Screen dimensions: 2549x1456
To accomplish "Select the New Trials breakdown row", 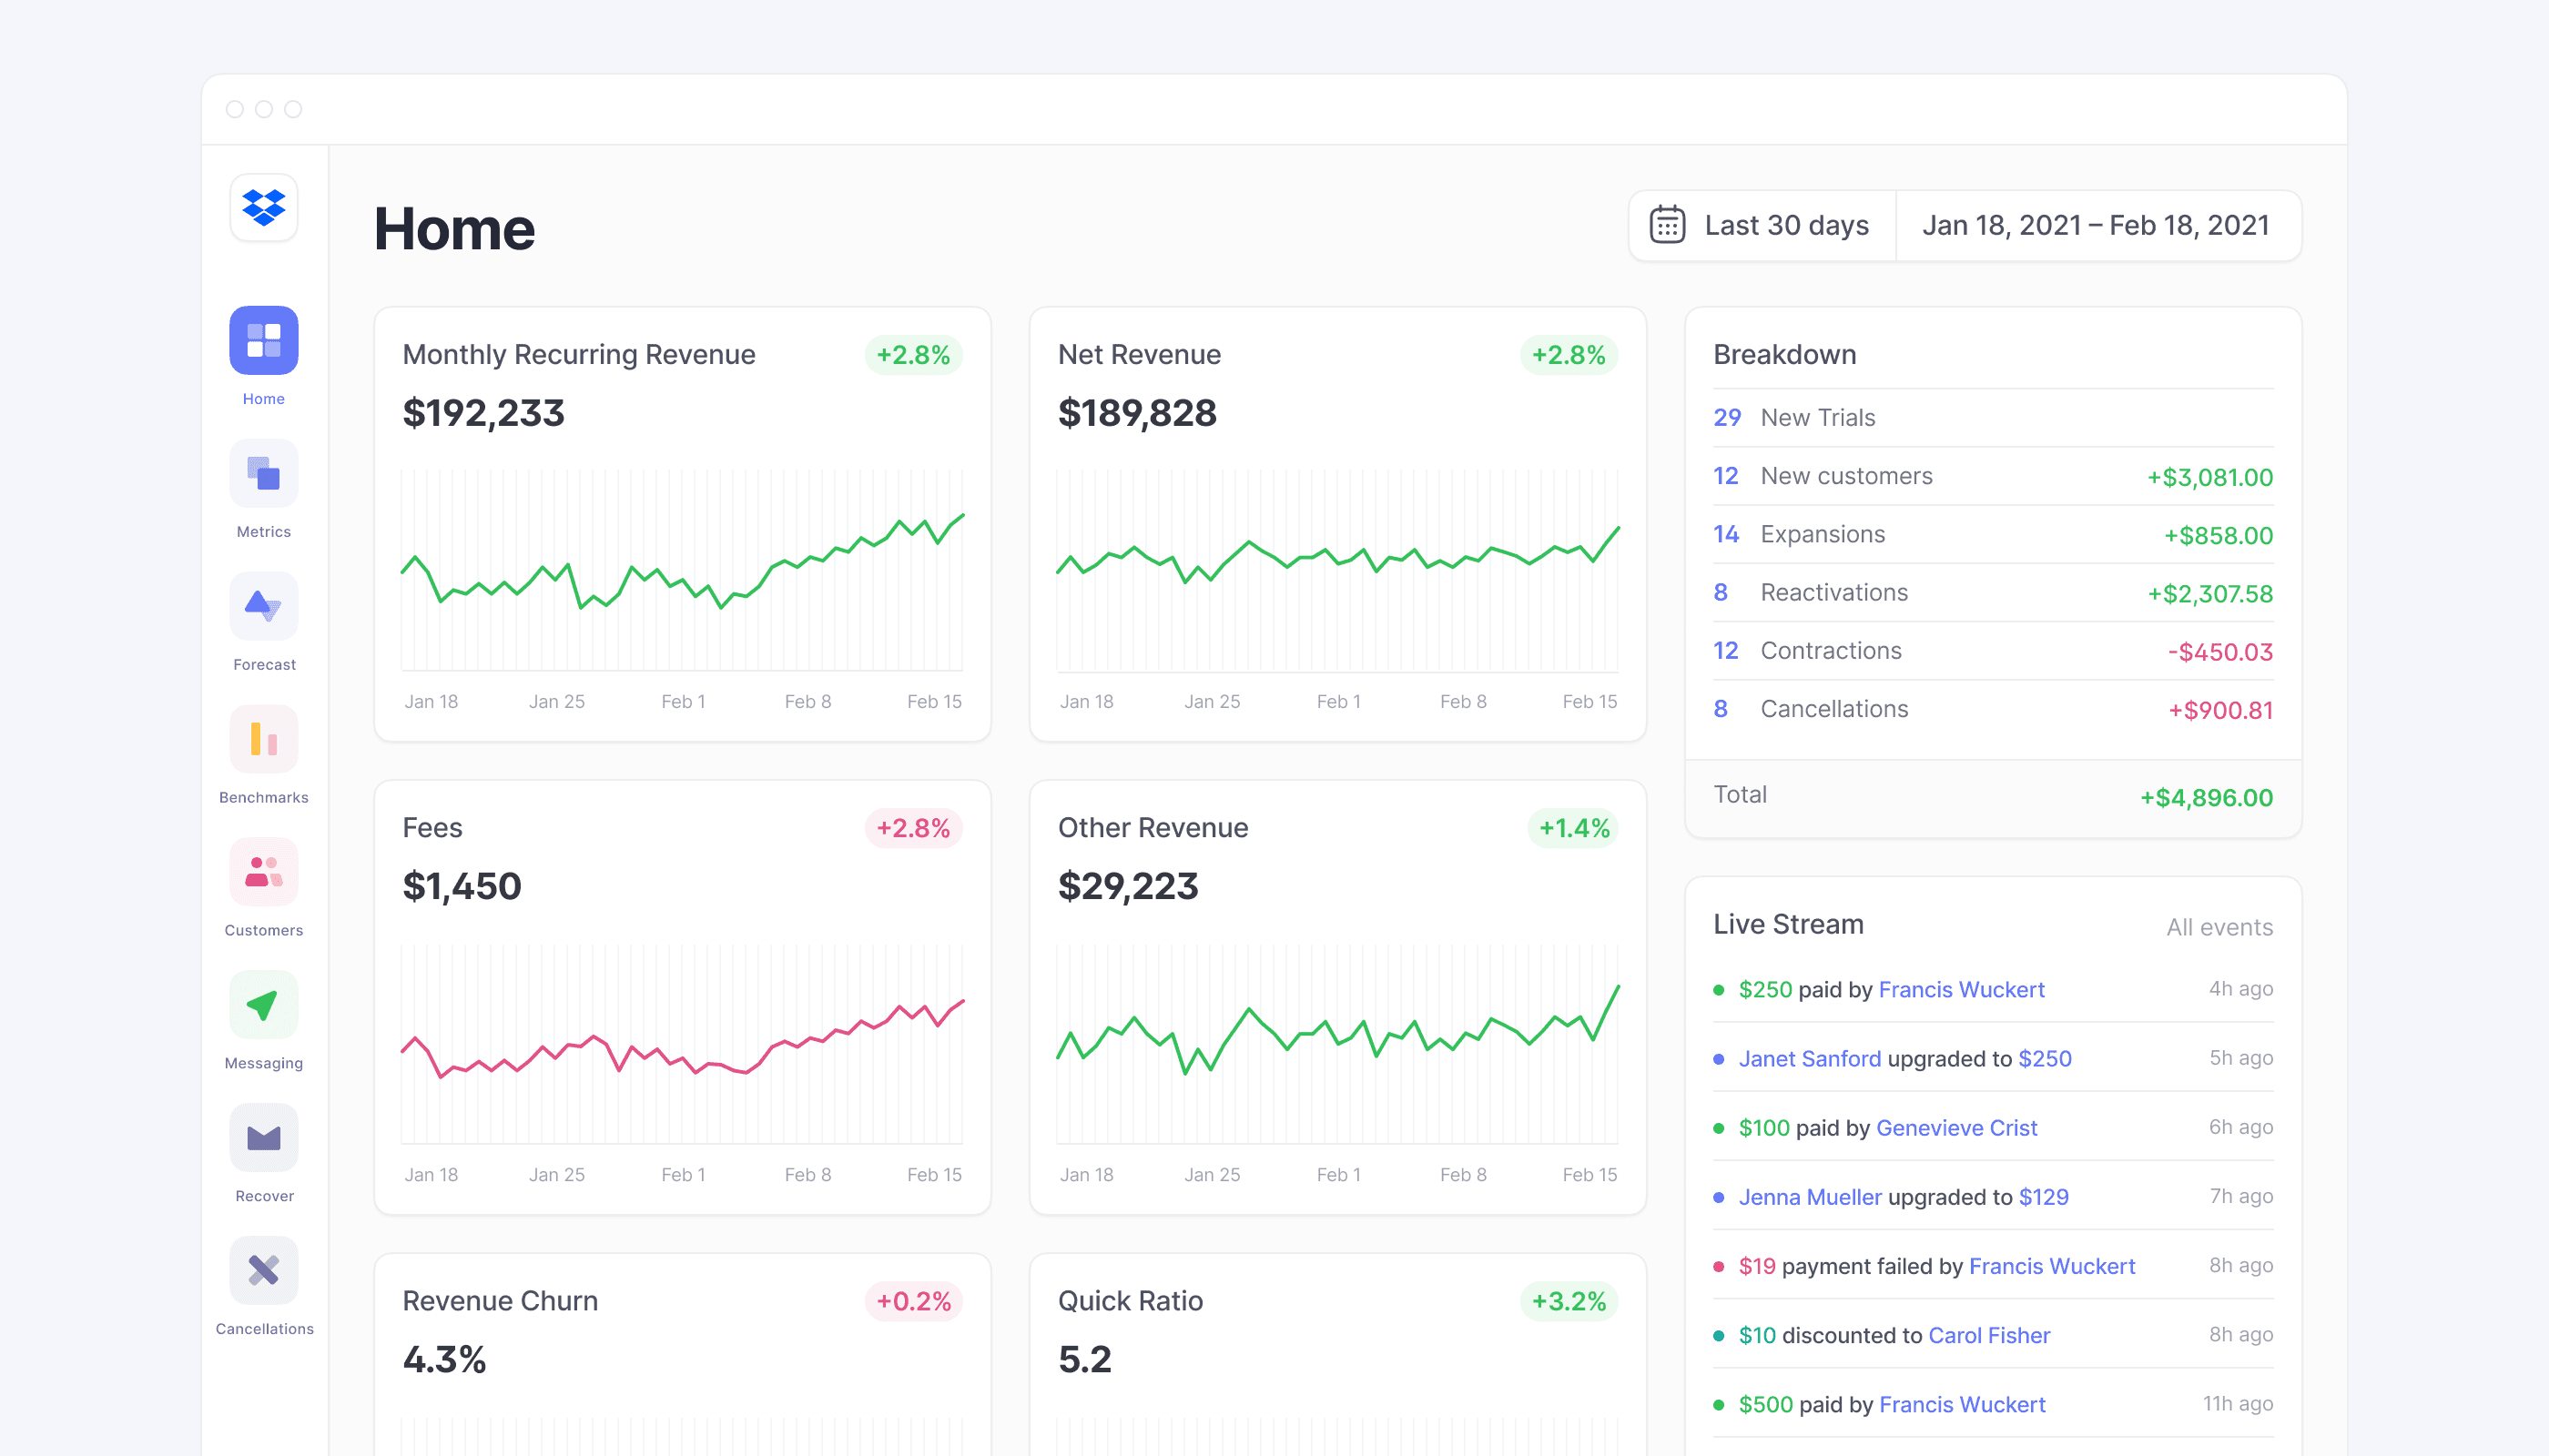I will 1993,418.
